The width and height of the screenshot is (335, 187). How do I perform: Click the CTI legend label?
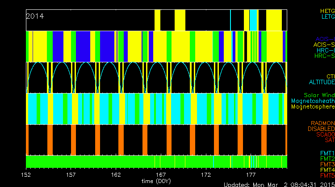[x=330, y=77]
